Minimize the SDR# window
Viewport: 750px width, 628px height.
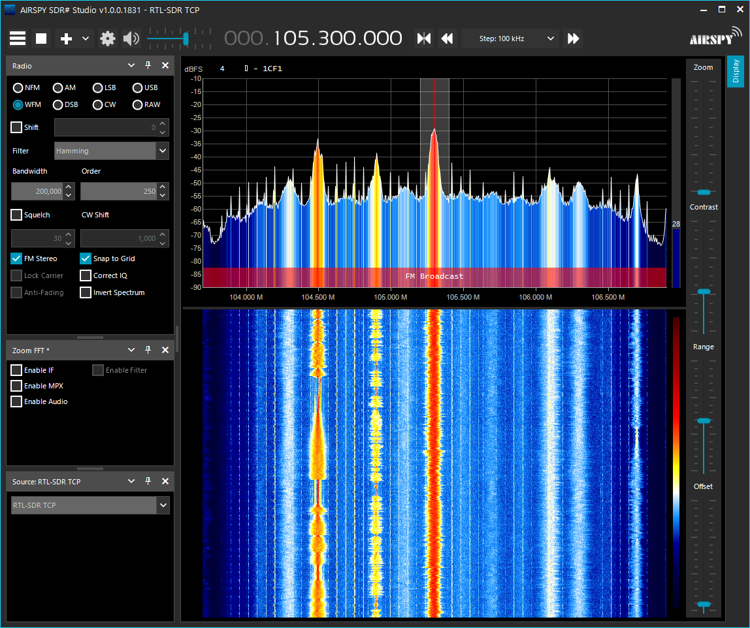(x=704, y=10)
